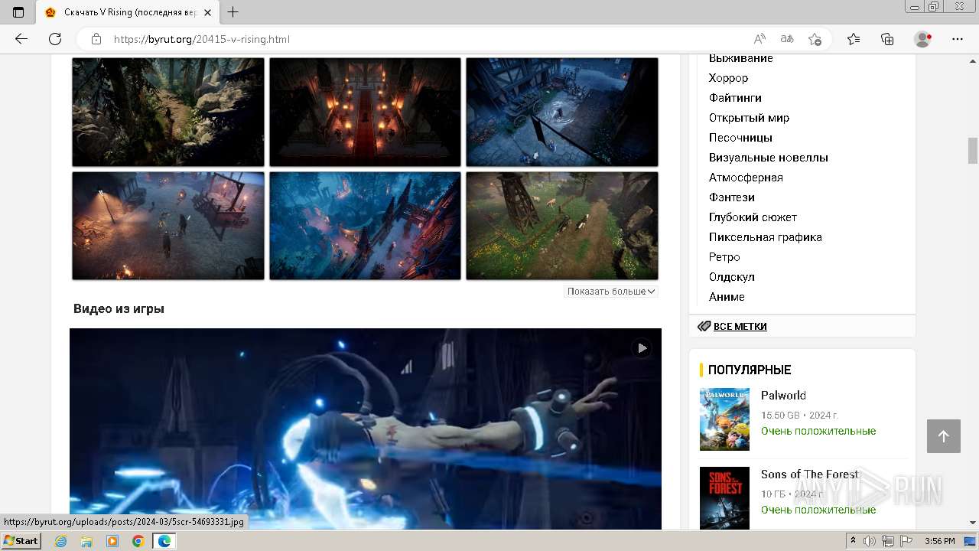The width and height of the screenshot is (979, 551).
Task: Open the Settings and more ellipsis menu
Action: [x=958, y=39]
